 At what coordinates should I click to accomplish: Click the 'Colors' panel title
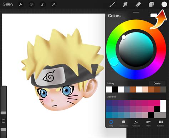coord(114,16)
